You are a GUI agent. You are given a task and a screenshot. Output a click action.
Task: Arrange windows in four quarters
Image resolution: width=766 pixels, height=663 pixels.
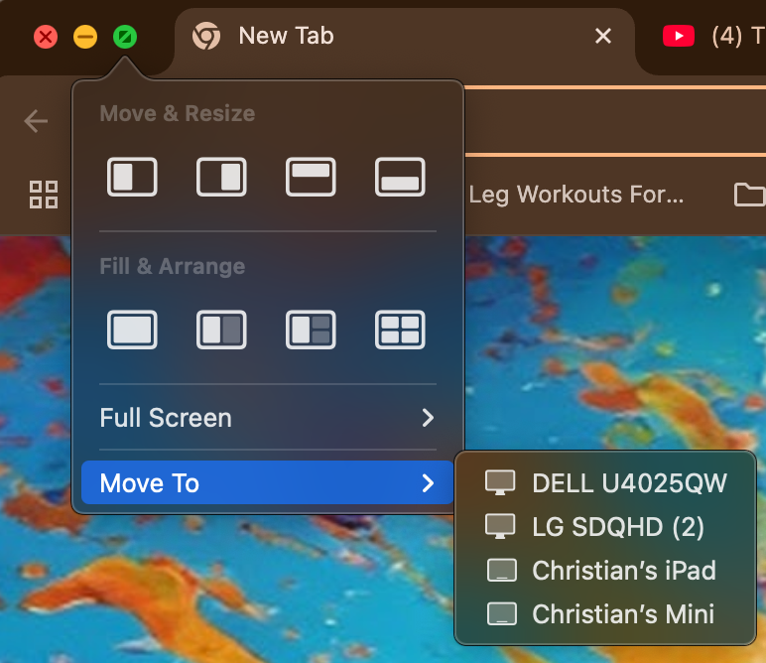[400, 330]
